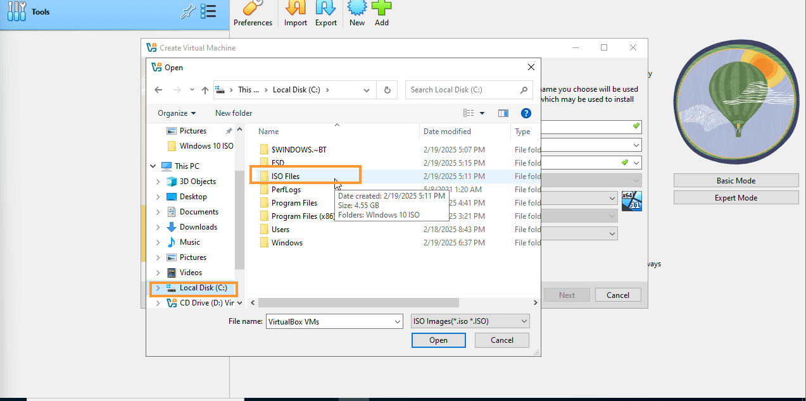Click the Export appliance icon
806x401 pixels.
326,14
